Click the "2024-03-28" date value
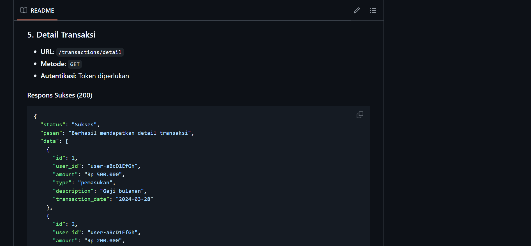The width and height of the screenshot is (531, 246). coord(134,199)
